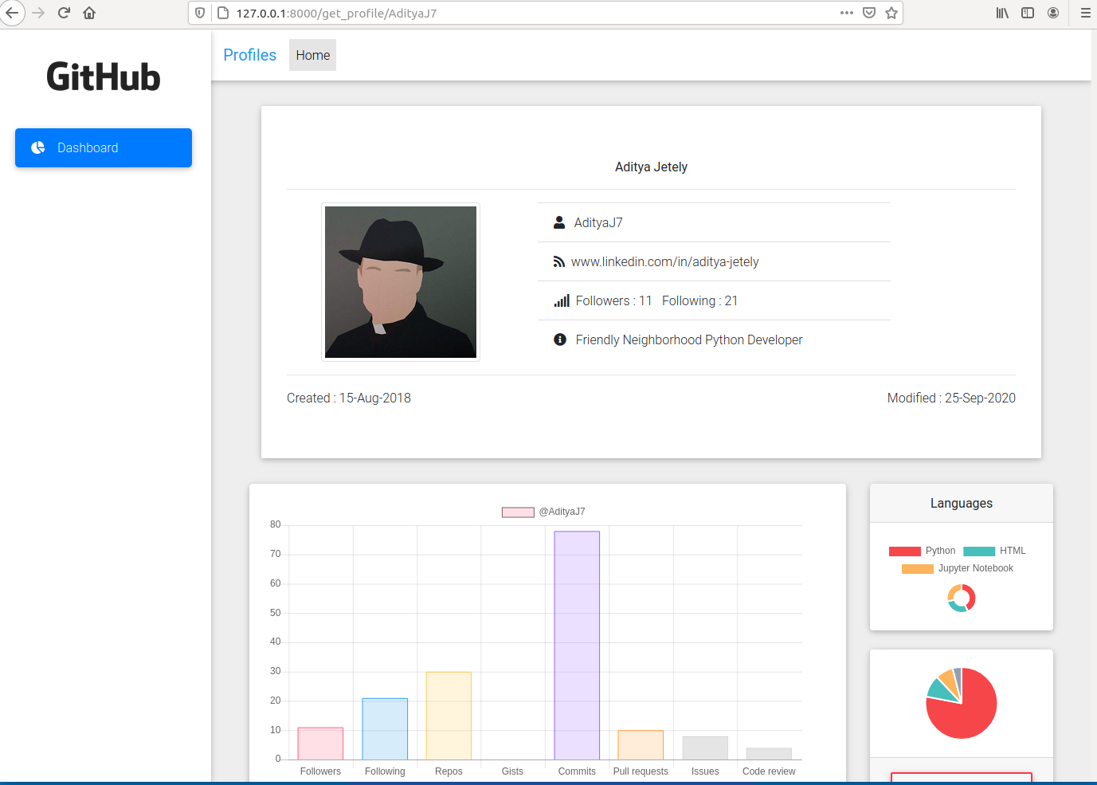Screen dimensions: 1097x785
Task: Click the Profiles link
Action: 249,55
